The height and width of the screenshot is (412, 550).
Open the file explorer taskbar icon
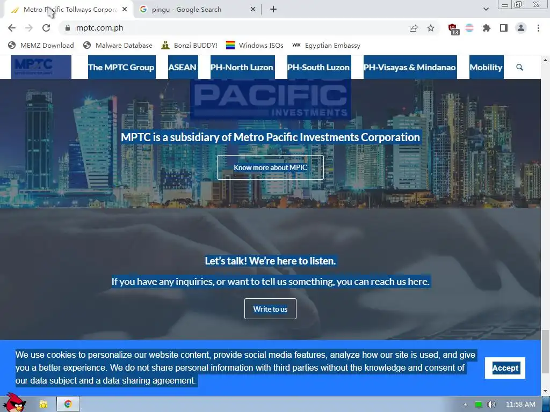[x=44, y=404]
